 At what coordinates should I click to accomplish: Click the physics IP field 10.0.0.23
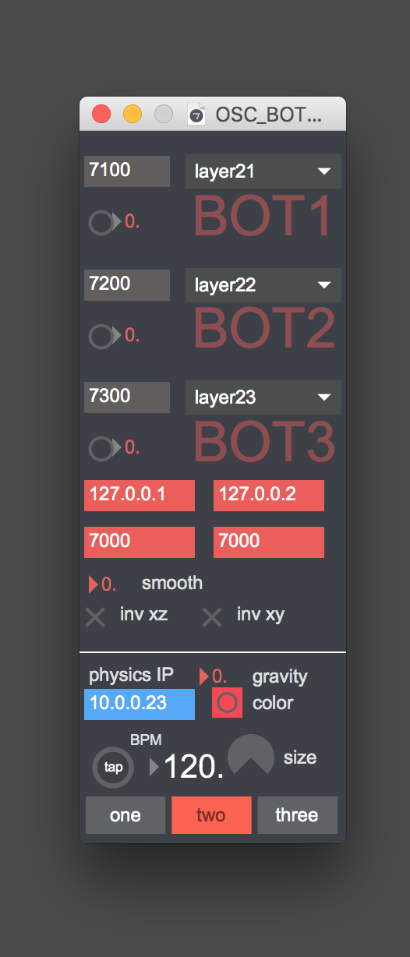pos(140,703)
